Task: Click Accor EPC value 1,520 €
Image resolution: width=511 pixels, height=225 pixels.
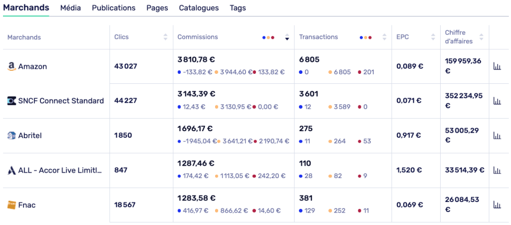Action: tap(409, 170)
